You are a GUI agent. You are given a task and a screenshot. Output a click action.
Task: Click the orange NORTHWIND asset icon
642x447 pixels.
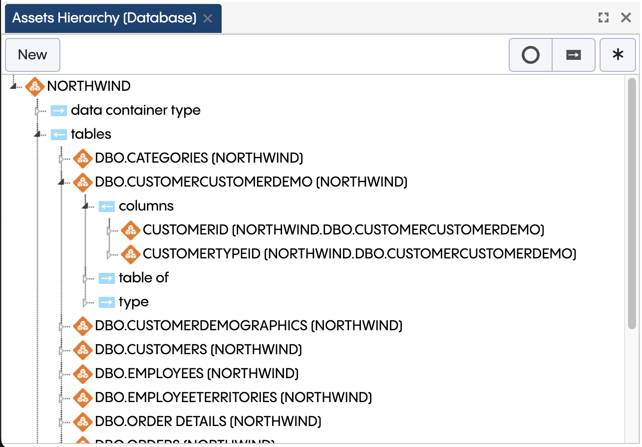tap(34, 86)
